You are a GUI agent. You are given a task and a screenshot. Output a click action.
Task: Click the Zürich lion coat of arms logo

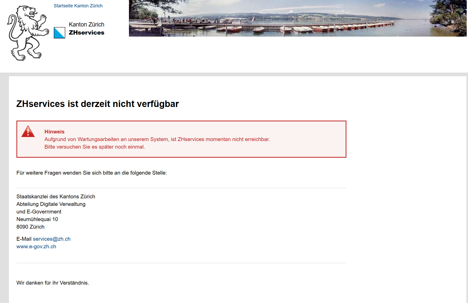pyautogui.click(x=28, y=33)
